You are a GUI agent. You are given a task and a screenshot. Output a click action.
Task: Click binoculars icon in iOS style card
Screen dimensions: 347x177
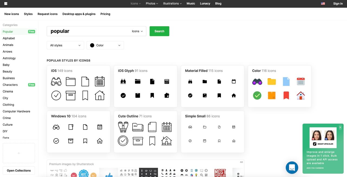[x=56, y=81]
